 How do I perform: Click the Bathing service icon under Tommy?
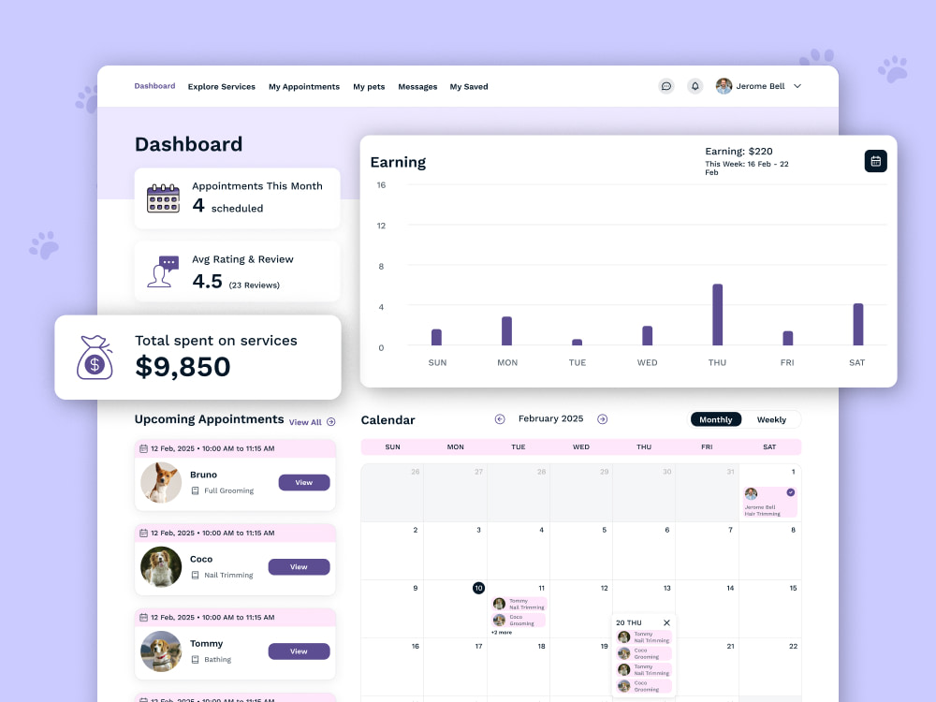[196, 660]
